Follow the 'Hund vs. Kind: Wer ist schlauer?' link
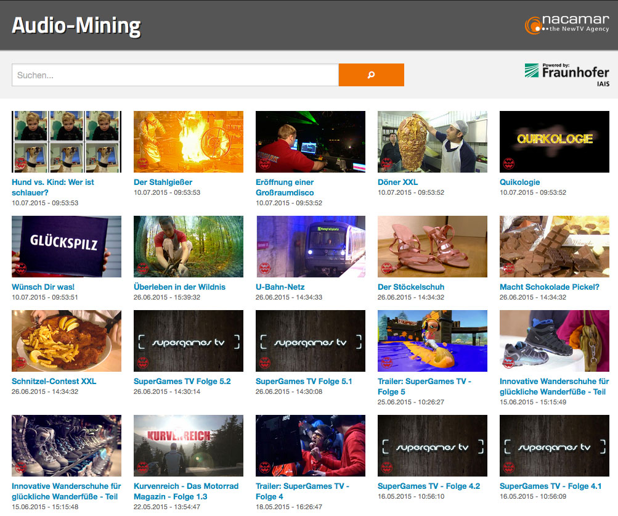 [53, 187]
